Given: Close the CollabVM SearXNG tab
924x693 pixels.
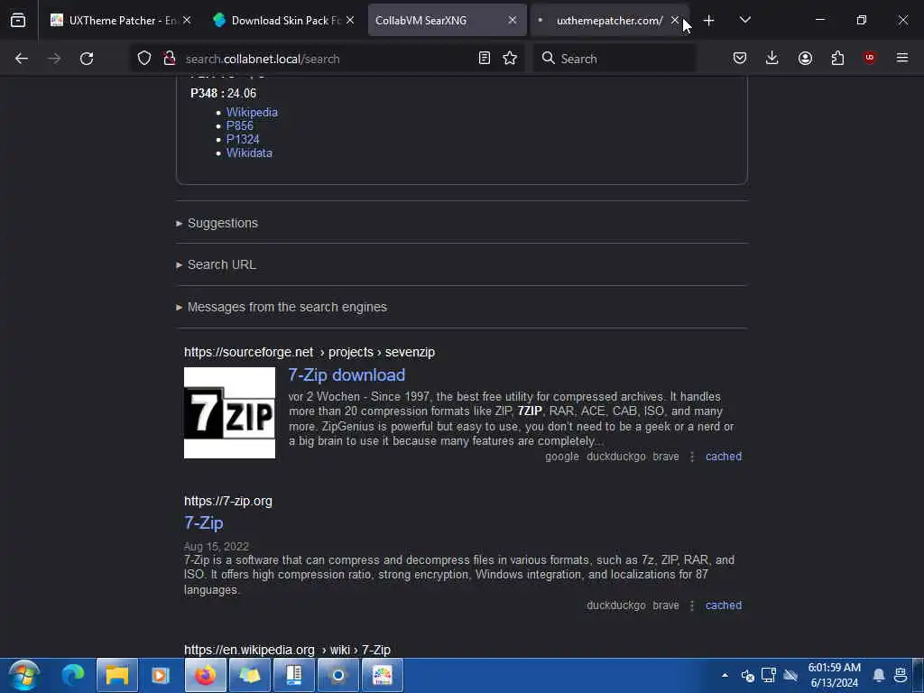Looking at the screenshot, I should tap(513, 20).
